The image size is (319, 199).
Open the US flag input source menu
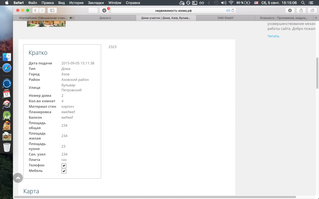pyautogui.click(x=256, y=3)
